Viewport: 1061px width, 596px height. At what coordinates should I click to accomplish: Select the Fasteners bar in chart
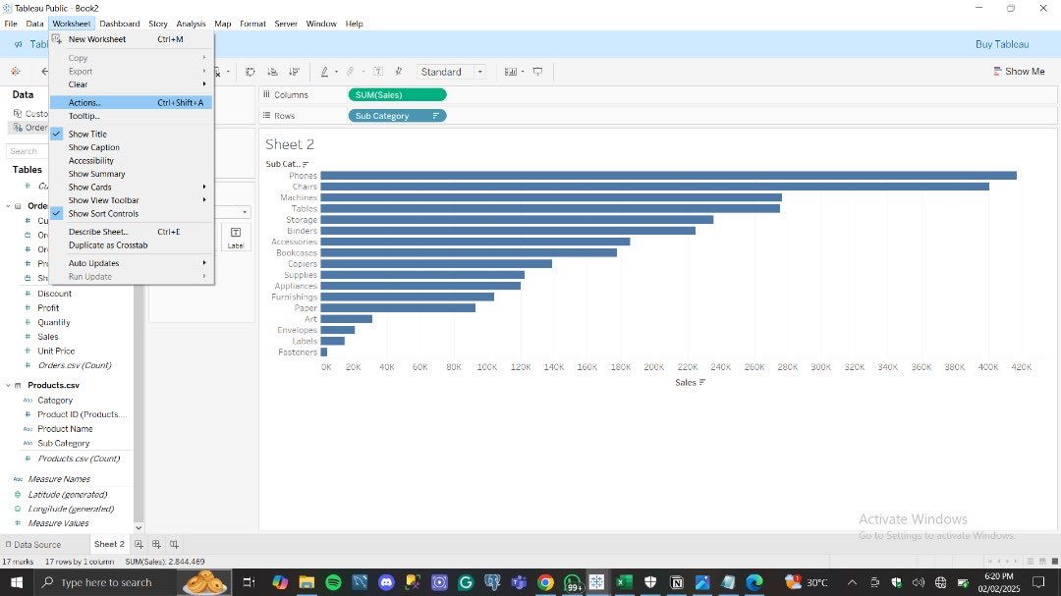pyautogui.click(x=324, y=352)
